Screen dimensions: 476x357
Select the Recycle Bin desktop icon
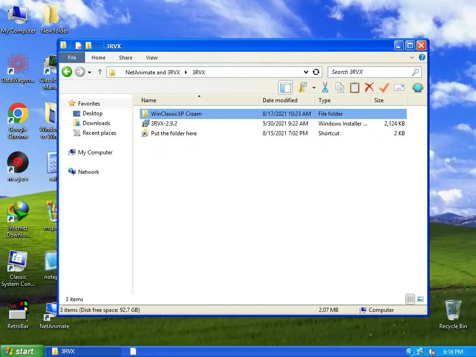(x=453, y=315)
